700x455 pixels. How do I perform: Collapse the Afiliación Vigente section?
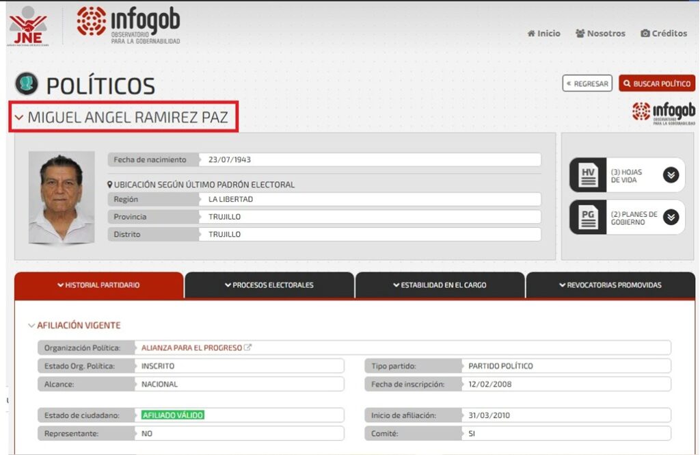[x=31, y=326]
